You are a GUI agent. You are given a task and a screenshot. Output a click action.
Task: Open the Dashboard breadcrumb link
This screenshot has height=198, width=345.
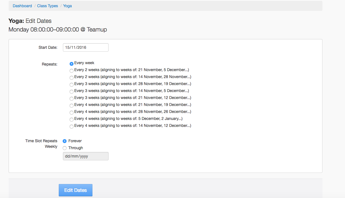pyautogui.click(x=22, y=6)
